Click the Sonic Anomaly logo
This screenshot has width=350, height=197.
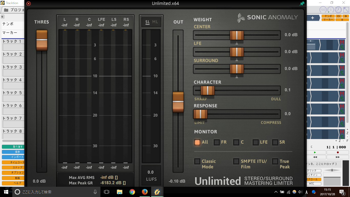click(x=267, y=17)
